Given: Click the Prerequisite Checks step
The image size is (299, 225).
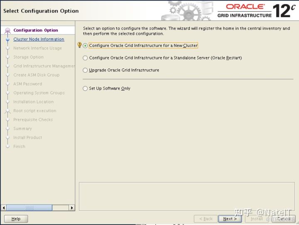Looking at the screenshot, I should (33, 120).
